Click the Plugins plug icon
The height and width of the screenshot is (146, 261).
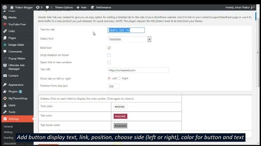(5, 92)
